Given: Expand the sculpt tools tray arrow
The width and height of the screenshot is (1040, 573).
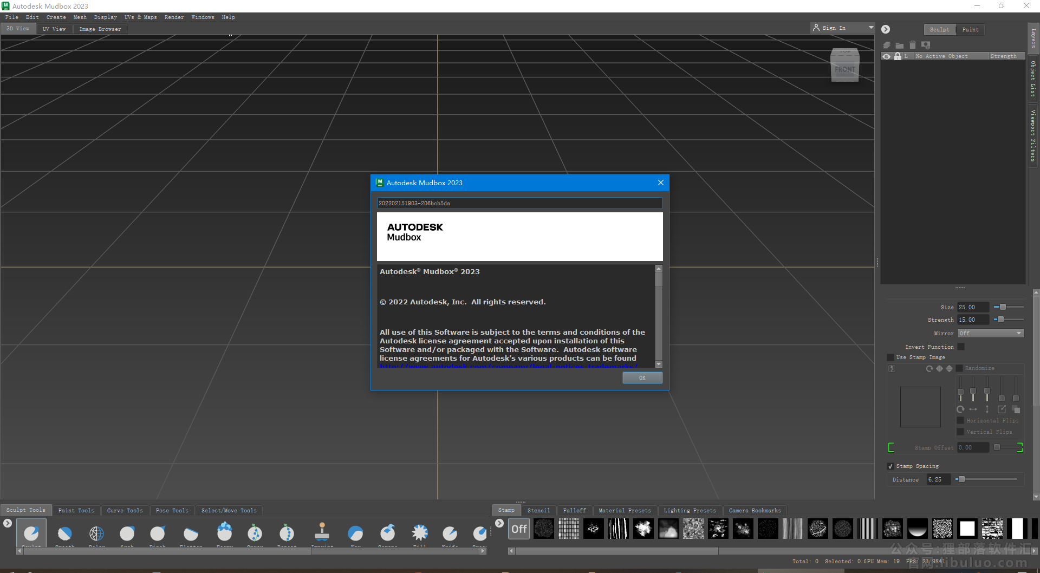Looking at the screenshot, I should pos(8,523).
